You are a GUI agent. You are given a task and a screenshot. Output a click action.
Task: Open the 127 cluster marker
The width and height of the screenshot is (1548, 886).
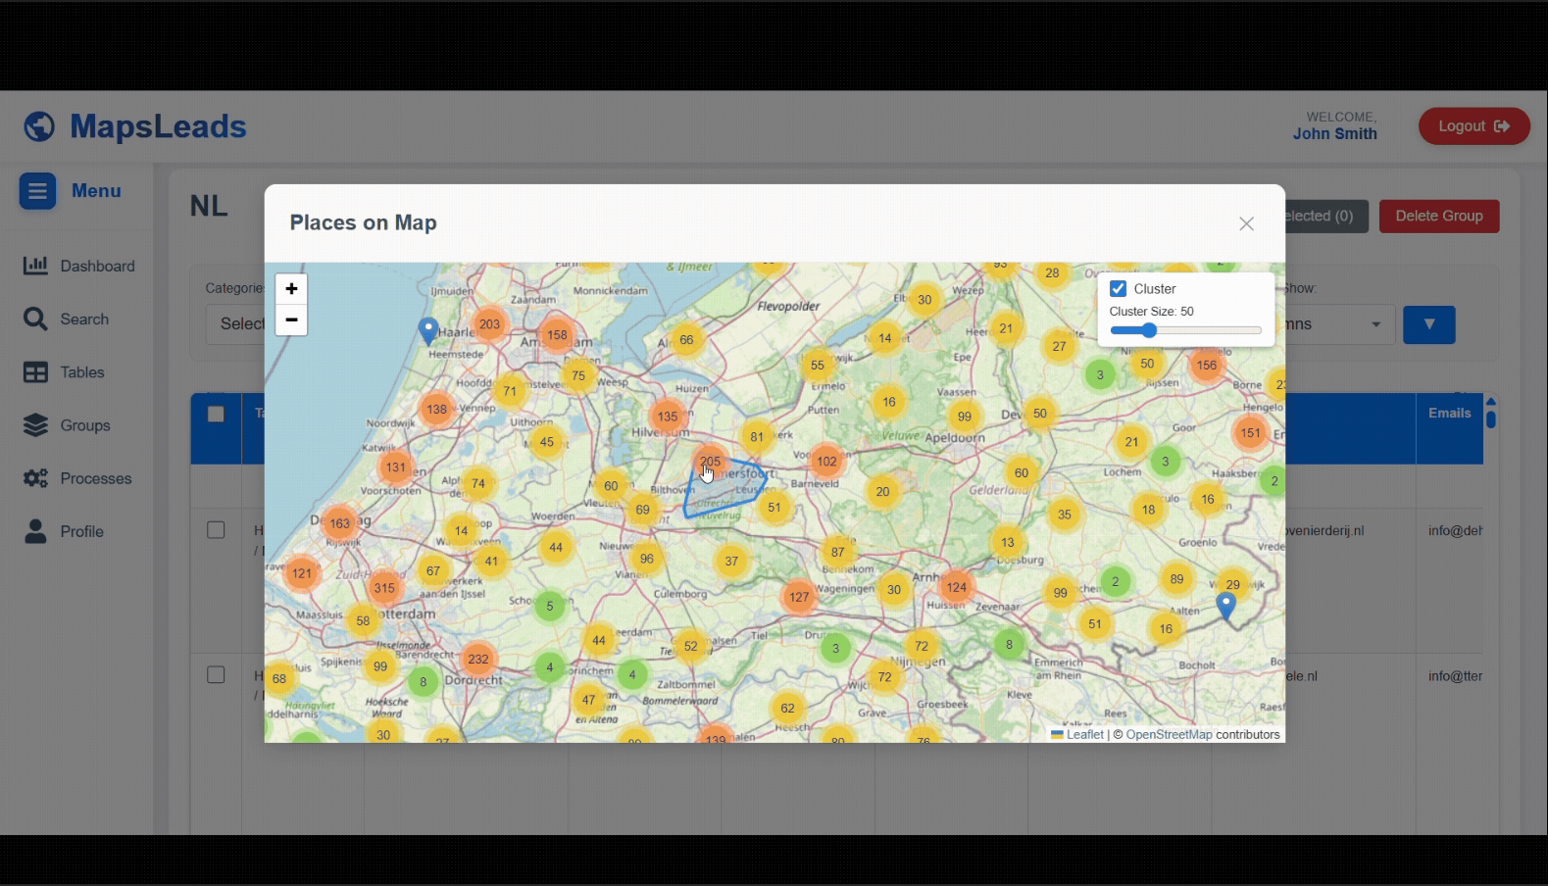pos(799,597)
